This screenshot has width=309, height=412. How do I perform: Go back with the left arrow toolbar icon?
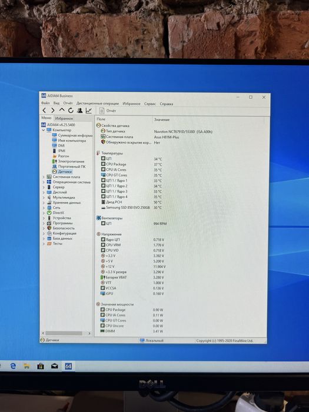tap(44, 111)
